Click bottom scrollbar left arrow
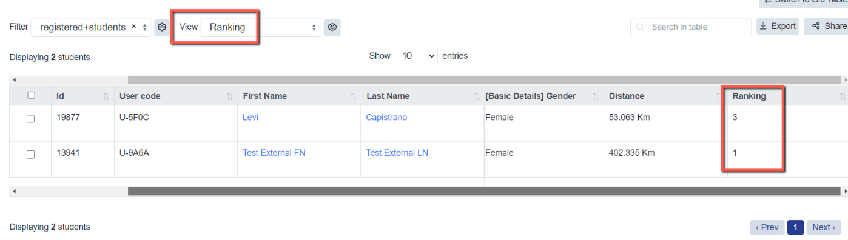The height and width of the screenshot is (240, 848). pos(14,192)
